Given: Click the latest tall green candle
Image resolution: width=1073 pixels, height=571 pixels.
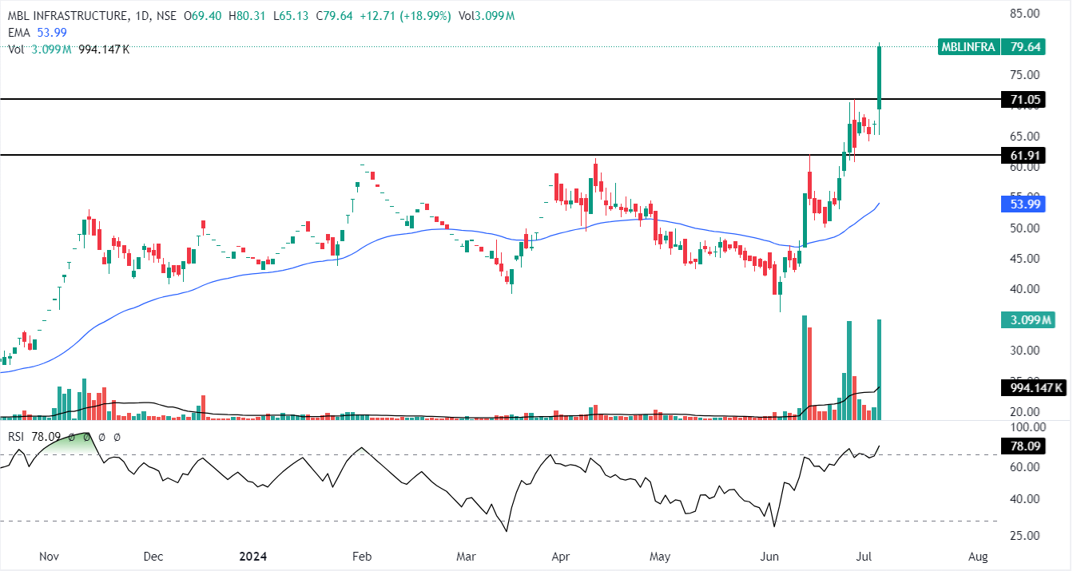Looking at the screenshot, I should 879,76.
